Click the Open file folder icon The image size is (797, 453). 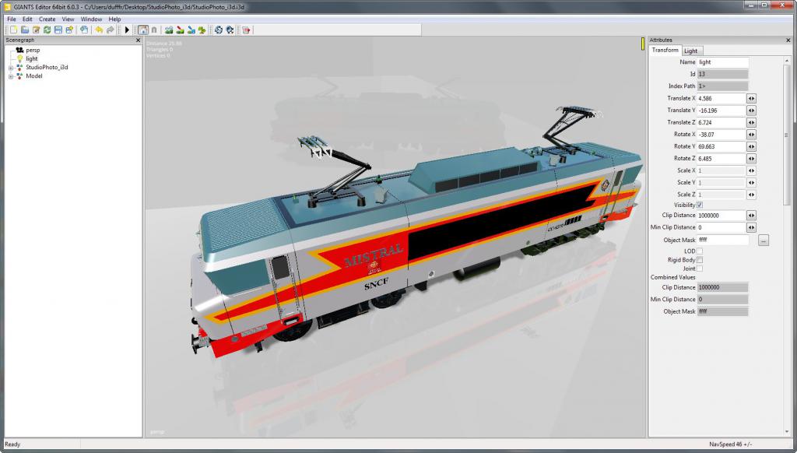click(x=24, y=30)
